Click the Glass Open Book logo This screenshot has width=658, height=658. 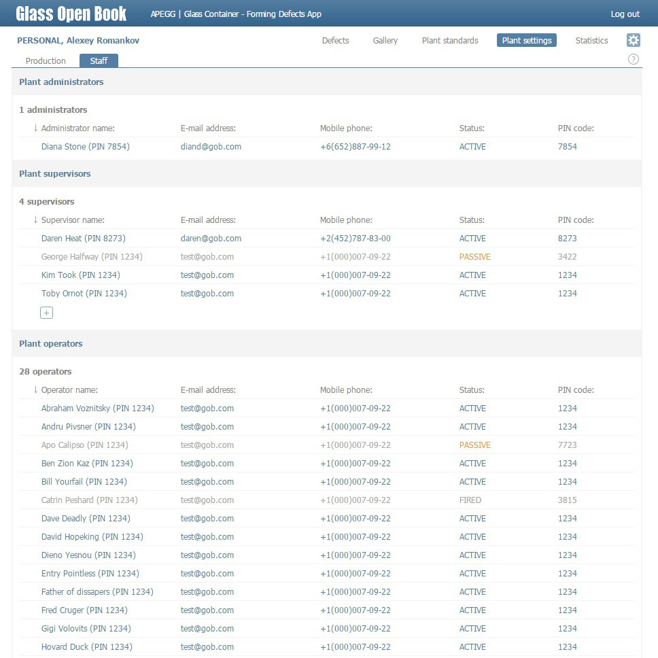tap(71, 14)
